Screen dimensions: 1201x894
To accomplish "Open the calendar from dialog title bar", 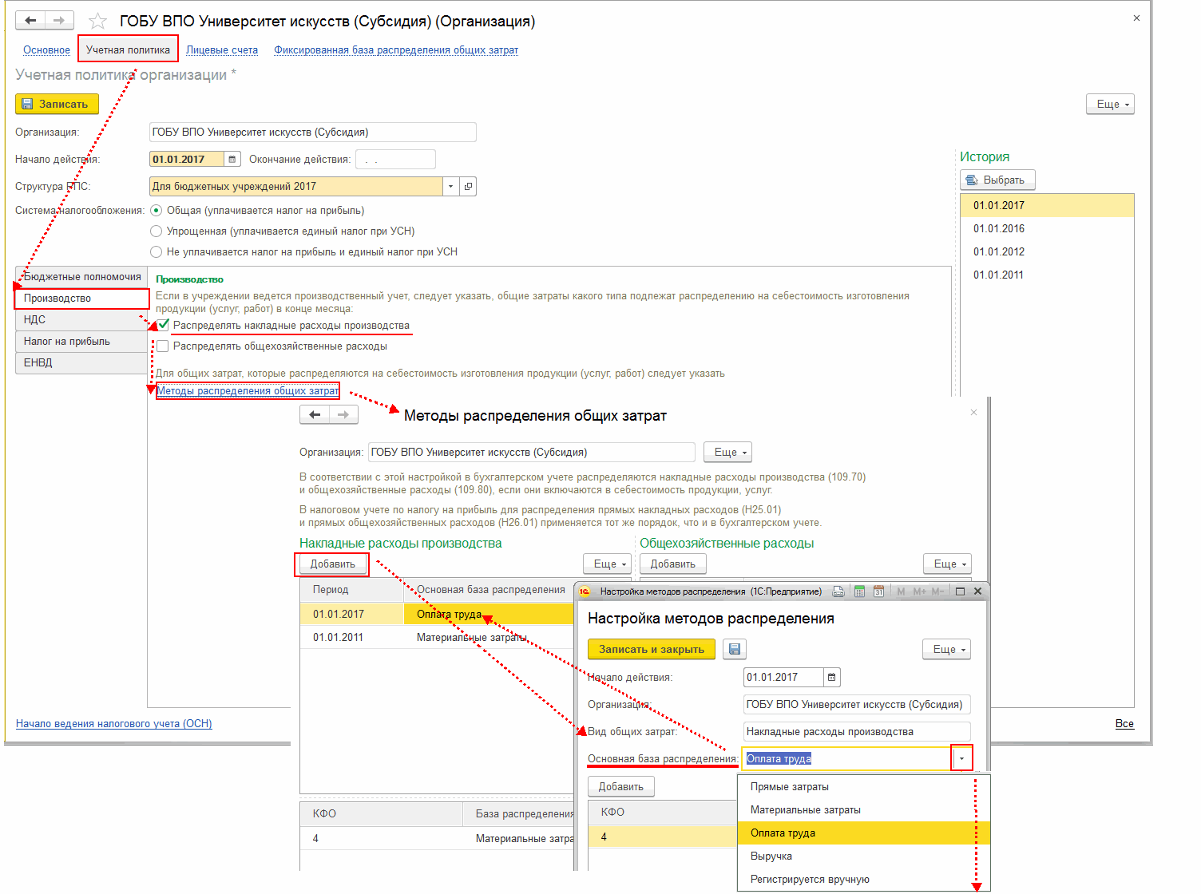I will point(878,591).
